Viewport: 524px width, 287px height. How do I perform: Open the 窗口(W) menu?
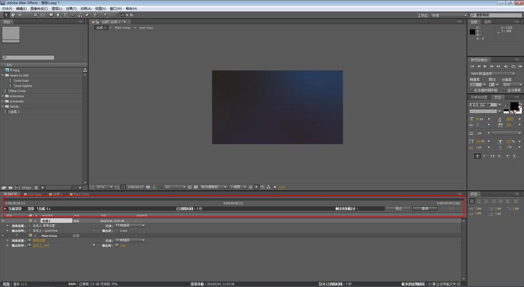pyautogui.click(x=116, y=9)
